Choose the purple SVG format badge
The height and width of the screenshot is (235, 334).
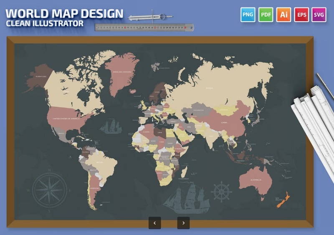pyautogui.click(x=319, y=15)
